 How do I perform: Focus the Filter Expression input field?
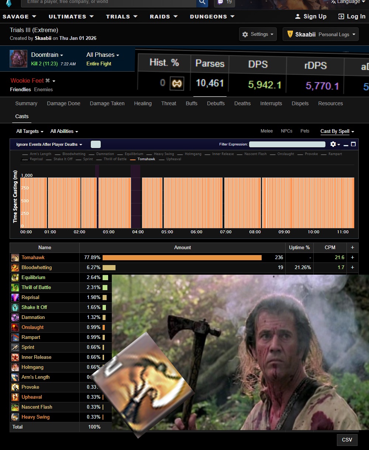point(287,144)
